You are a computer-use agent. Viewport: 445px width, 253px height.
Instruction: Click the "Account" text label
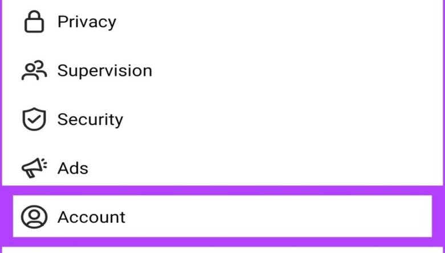coord(91,217)
